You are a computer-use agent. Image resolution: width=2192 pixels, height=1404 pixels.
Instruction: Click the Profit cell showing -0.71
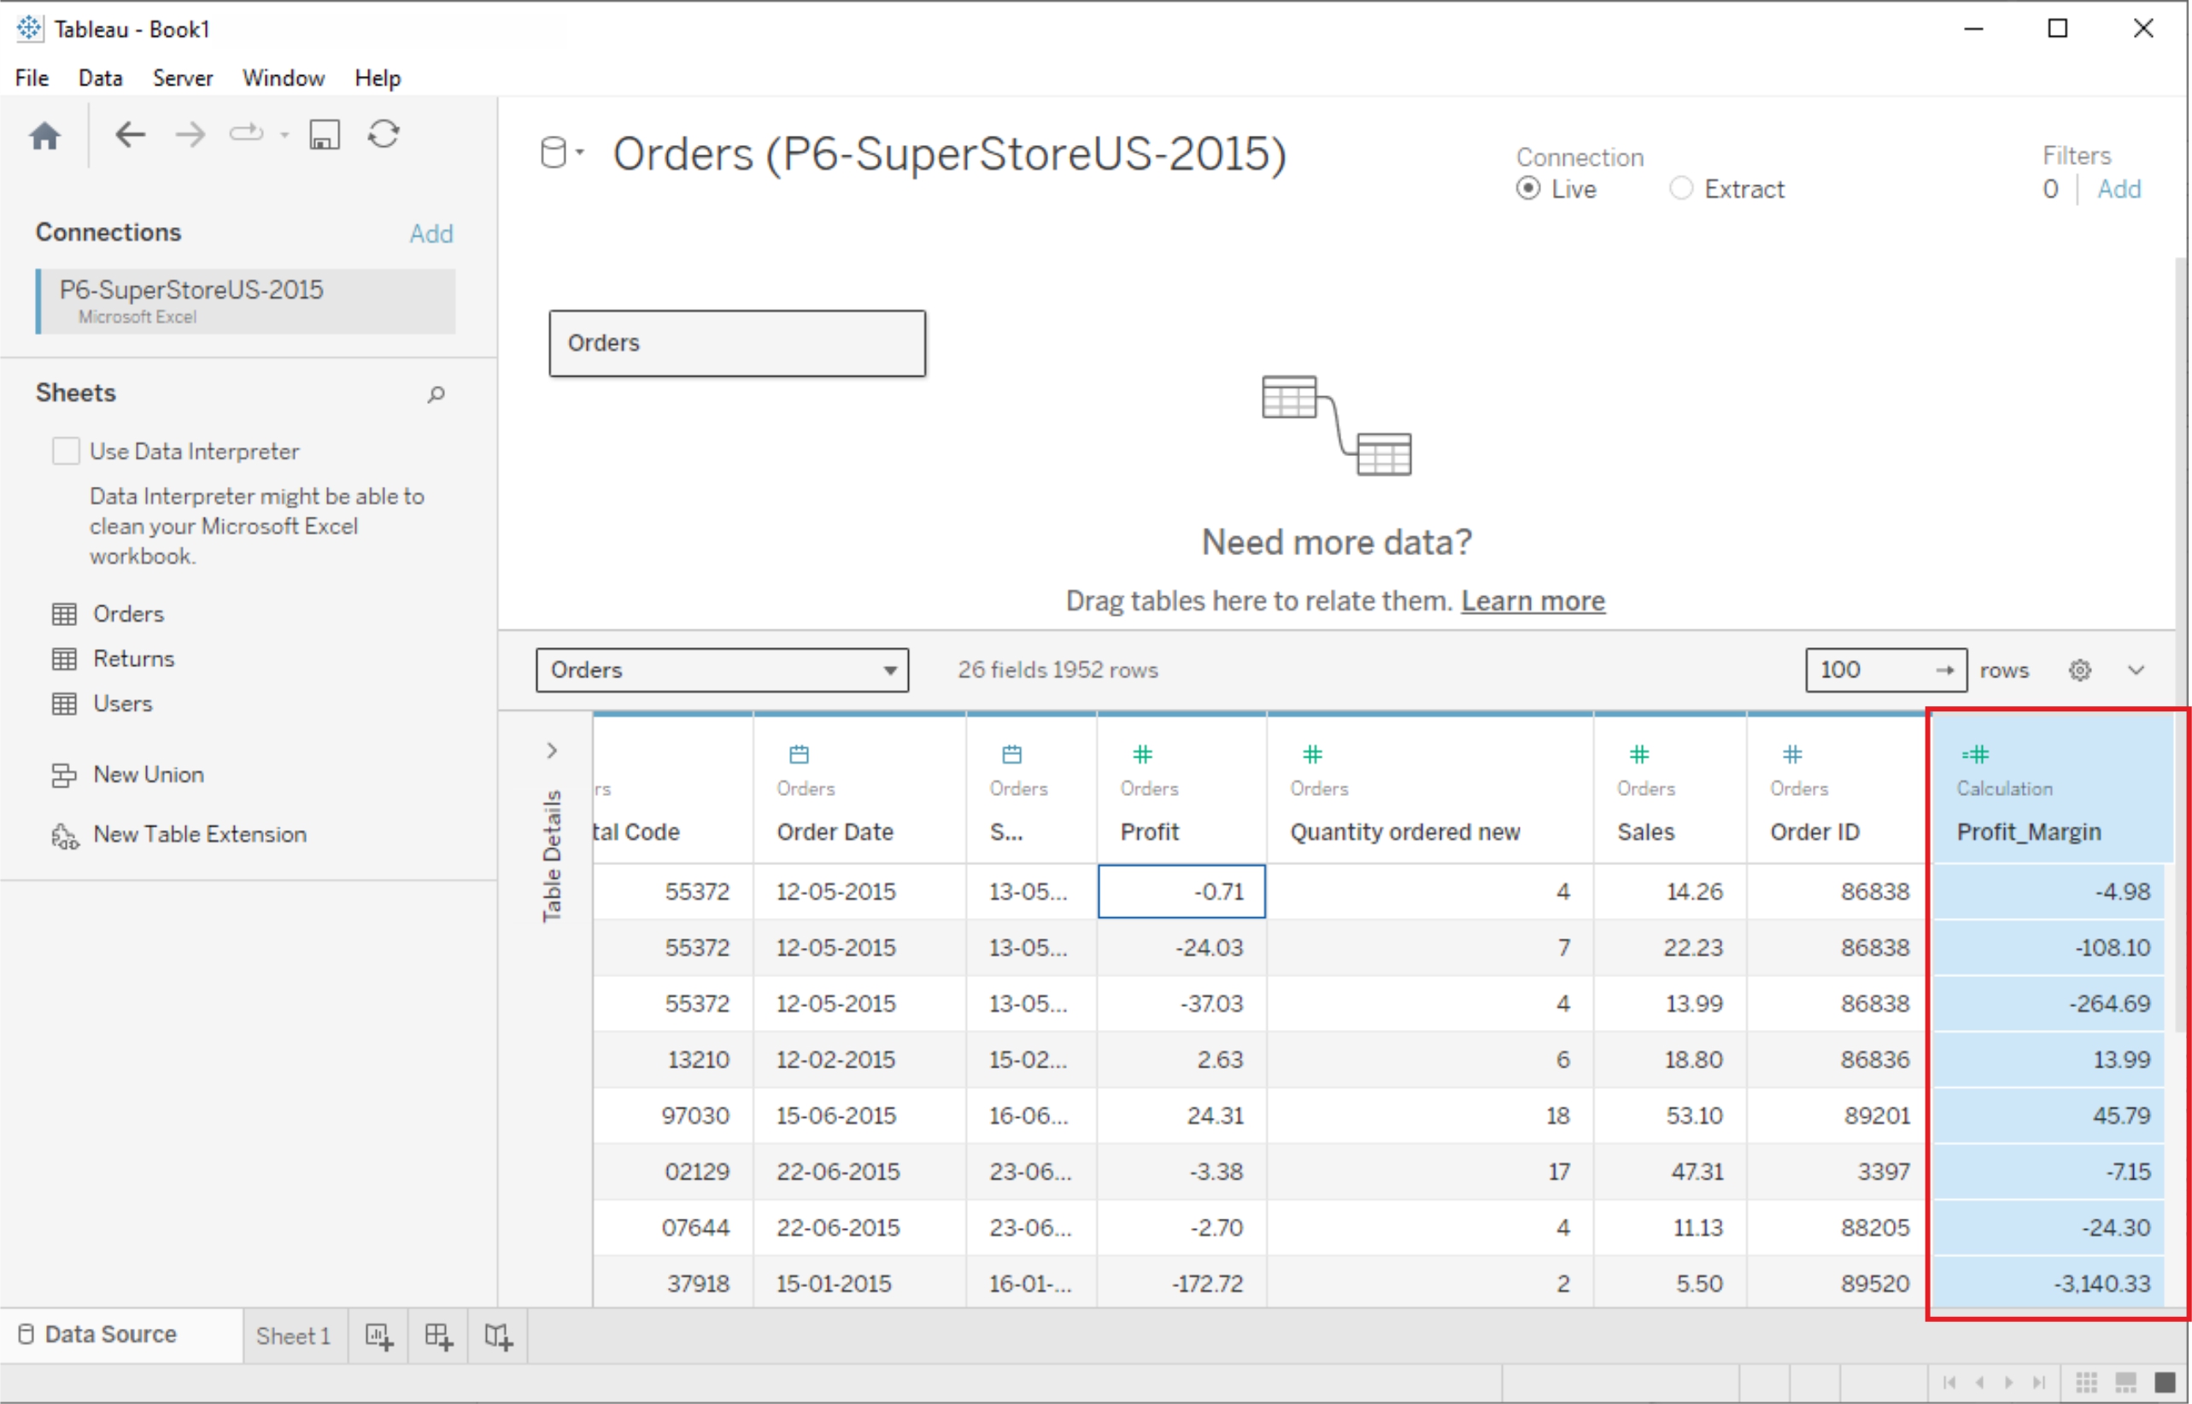pos(1181,891)
